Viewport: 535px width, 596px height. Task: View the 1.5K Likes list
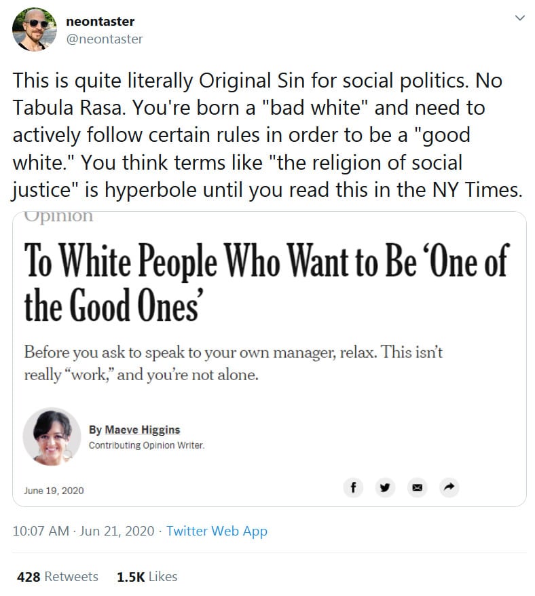(147, 576)
